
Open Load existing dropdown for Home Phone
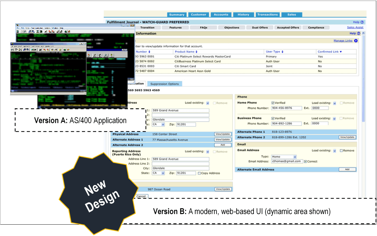click(334, 103)
